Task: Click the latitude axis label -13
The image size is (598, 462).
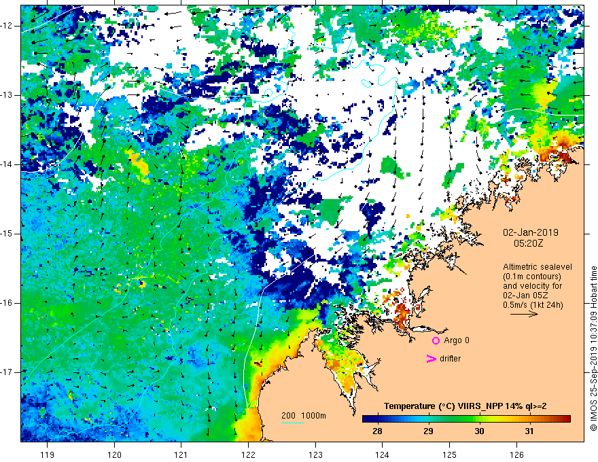Action: [7, 95]
